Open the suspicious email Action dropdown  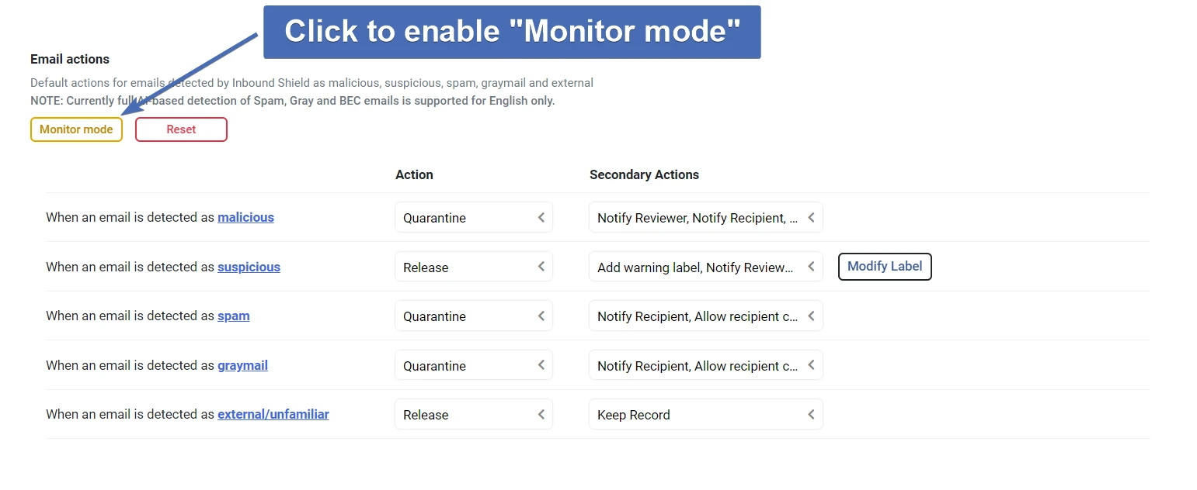tap(473, 267)
